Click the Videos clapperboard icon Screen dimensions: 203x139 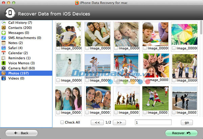[x=4, y=78]
